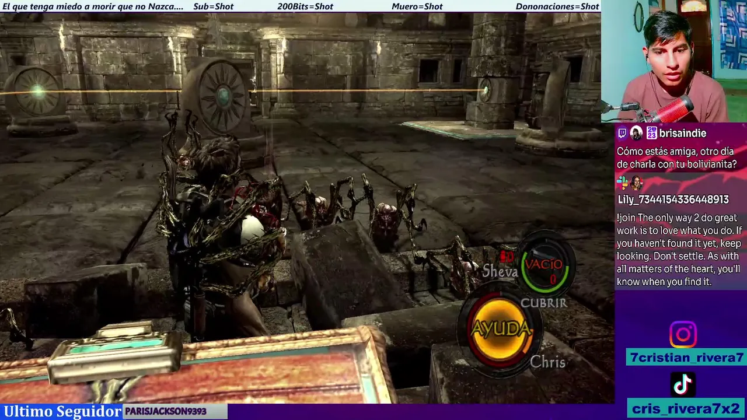Click the PARISJACKSON9393 follower name
This screenshot has width=747, height=420.
tap(166, 411)
